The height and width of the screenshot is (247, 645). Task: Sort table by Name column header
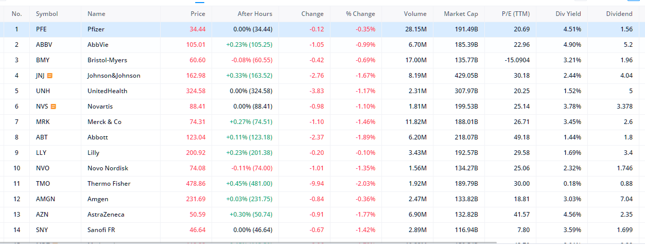click(x=96, y=14)
